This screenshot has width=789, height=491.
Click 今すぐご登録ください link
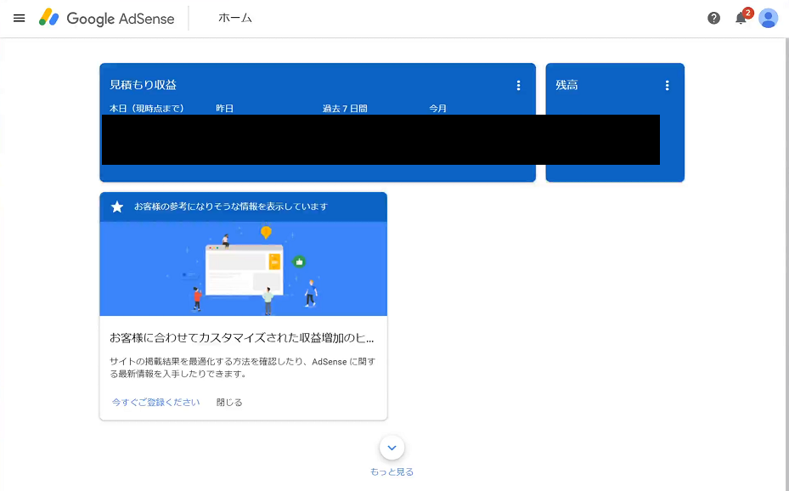[x=155, y=403]
